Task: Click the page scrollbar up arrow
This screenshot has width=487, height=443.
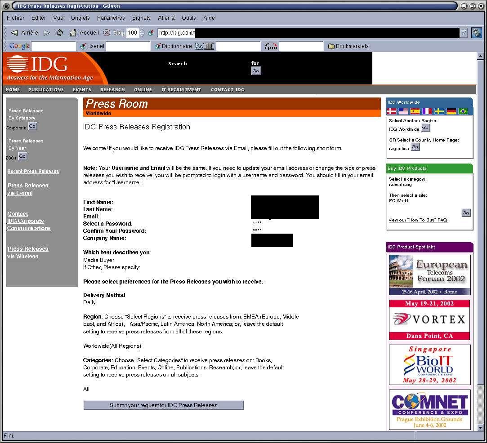Action: [x=480, y=56]
